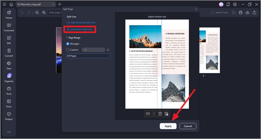Open application settings gear
Viewport: 261px width, 139px height.
tap(235, 5)
